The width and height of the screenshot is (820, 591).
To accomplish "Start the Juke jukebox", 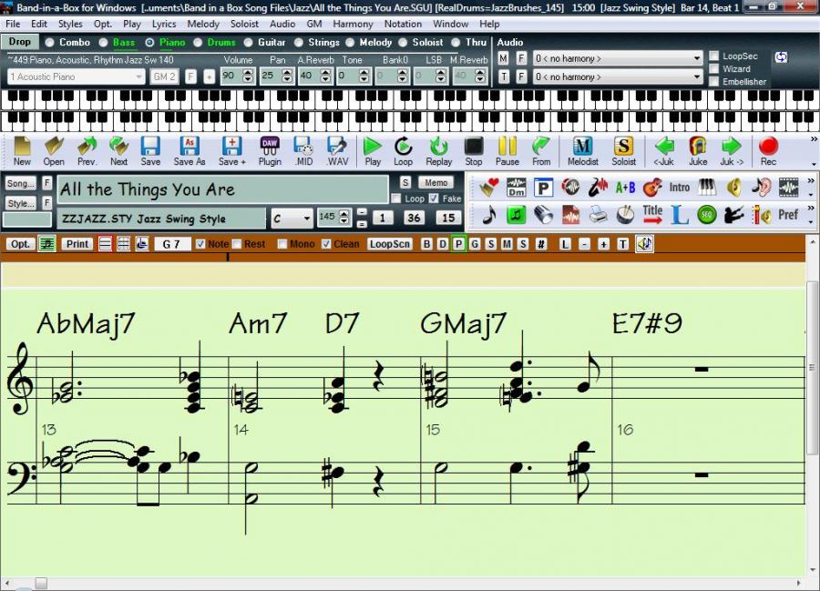I will point(698,151).
